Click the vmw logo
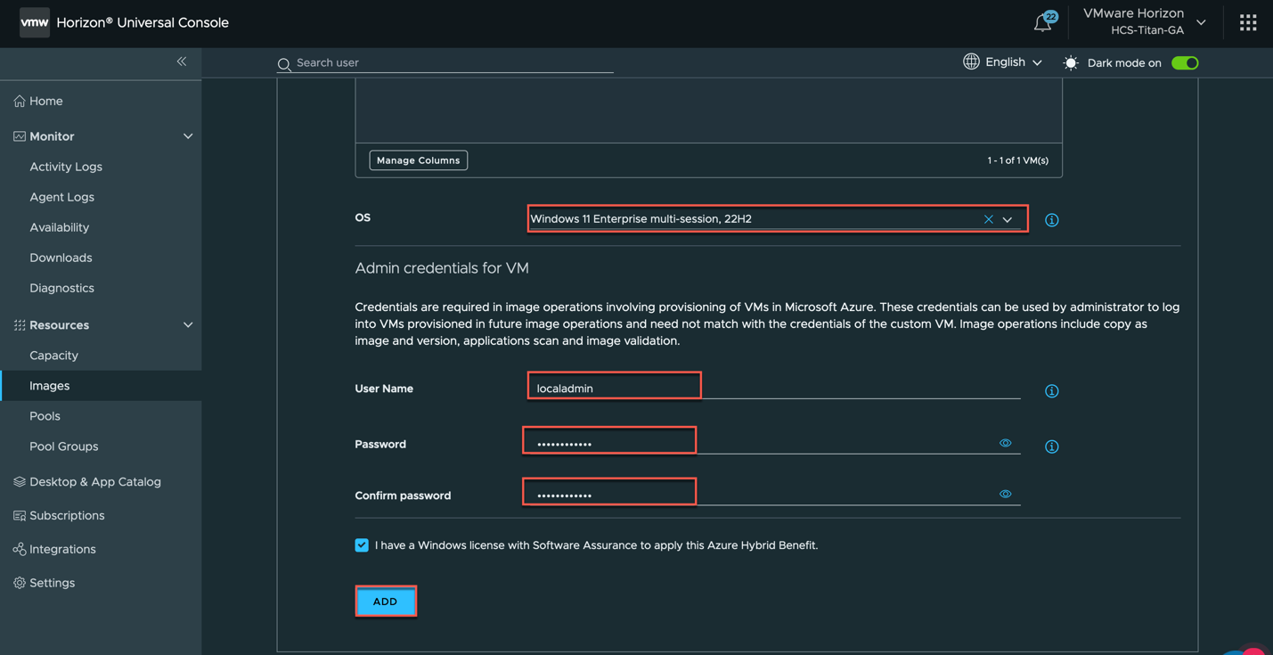The image size is (1273, 655). coord(34,23)
